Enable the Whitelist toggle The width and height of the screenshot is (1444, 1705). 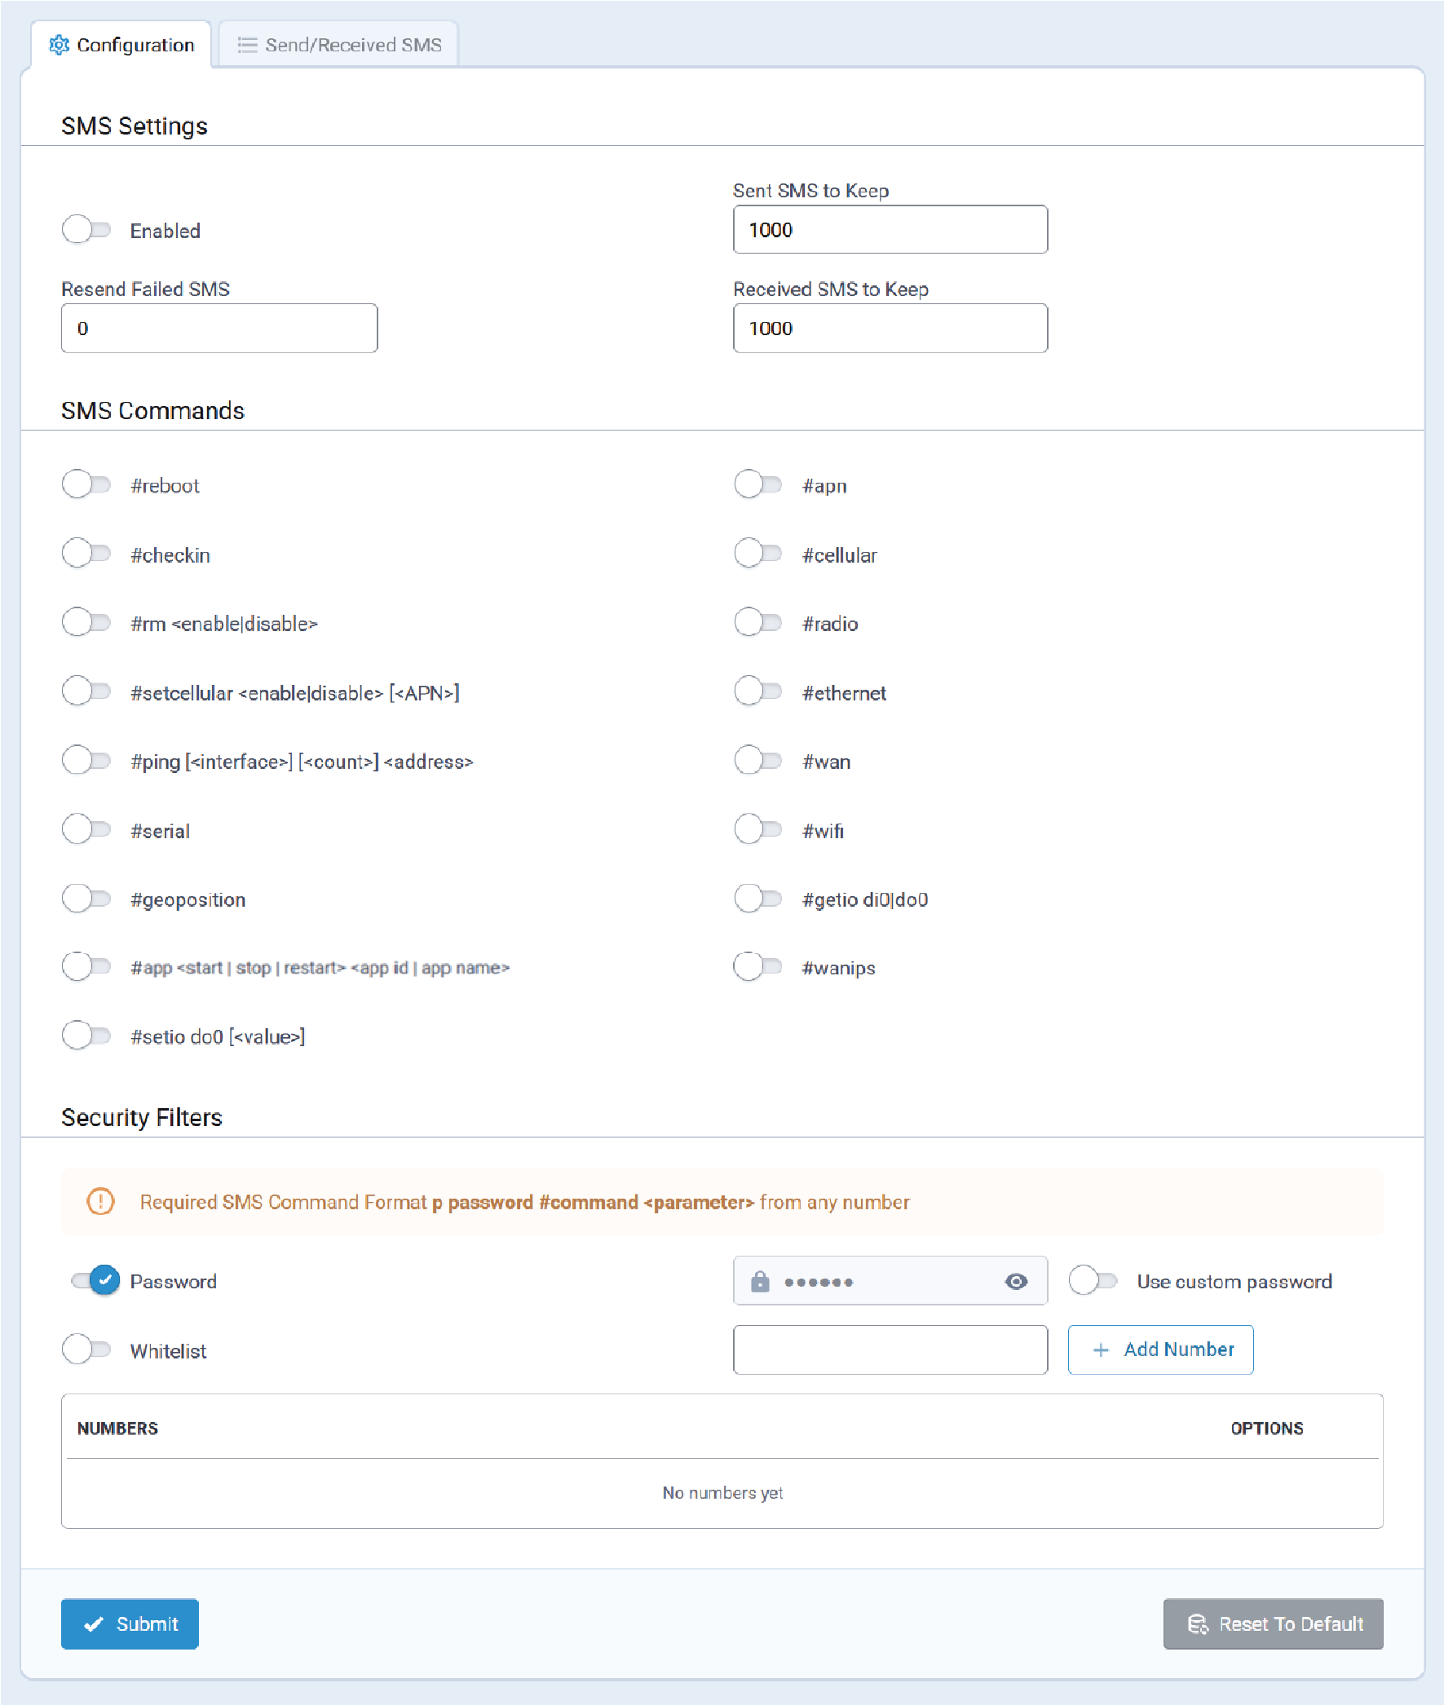coord(86,1349)
